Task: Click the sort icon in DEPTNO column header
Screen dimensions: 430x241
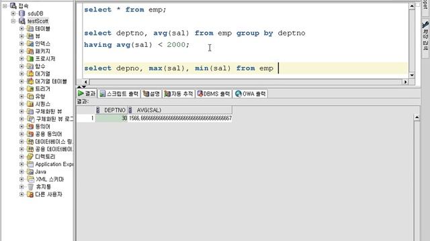Action: pyautogui.click(x=98, y=110)
